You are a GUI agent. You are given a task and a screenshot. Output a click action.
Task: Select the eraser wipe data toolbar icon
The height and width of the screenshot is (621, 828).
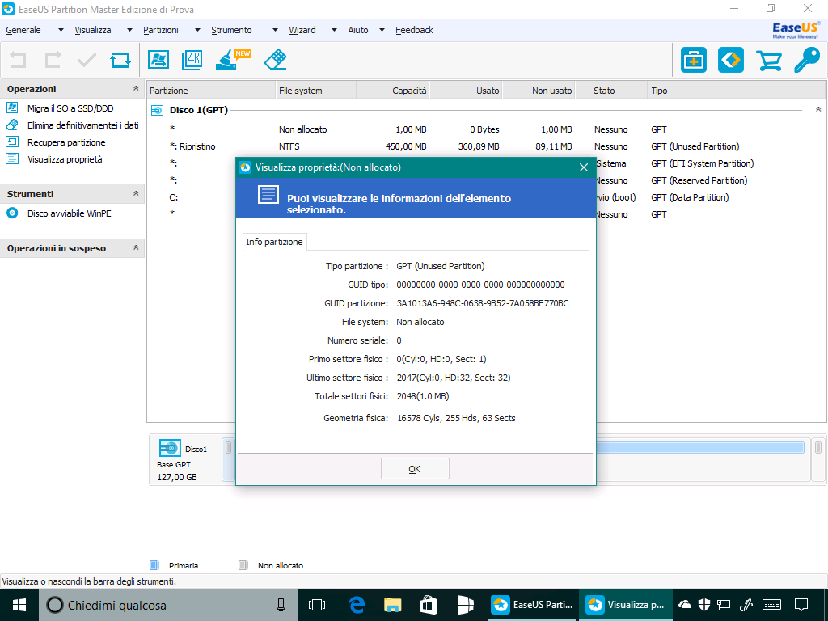(x=275, y=60)
